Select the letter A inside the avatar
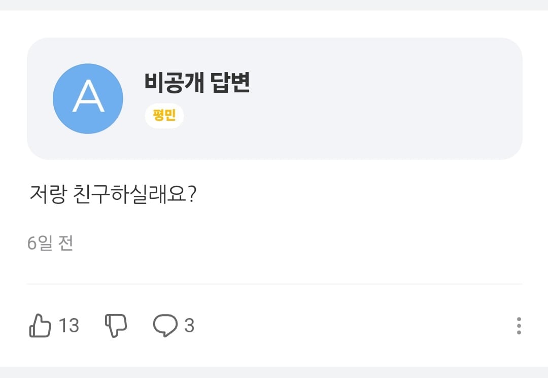Viewport: 548px width, 378px height. coord(88,96)
